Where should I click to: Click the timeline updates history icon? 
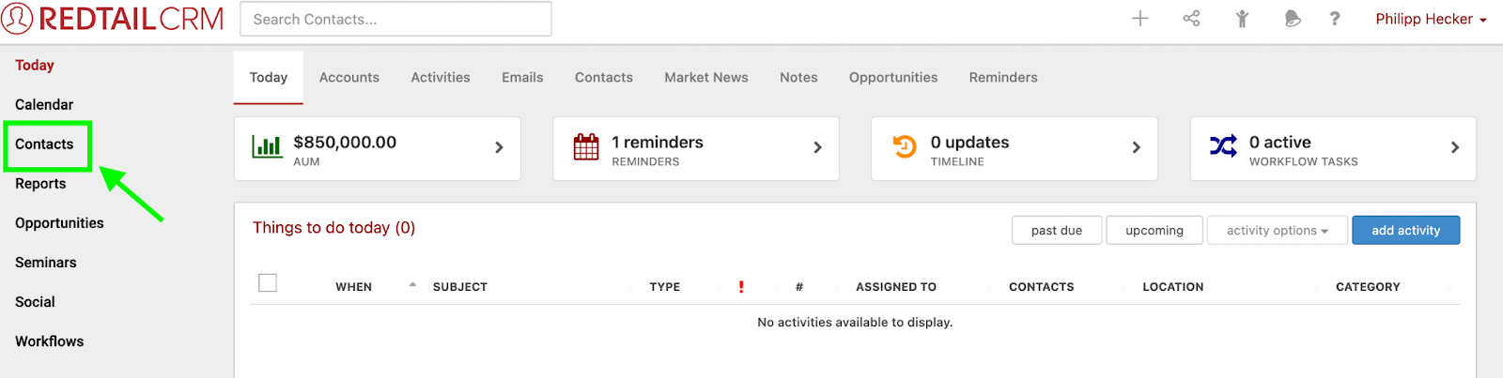point(904,147)
